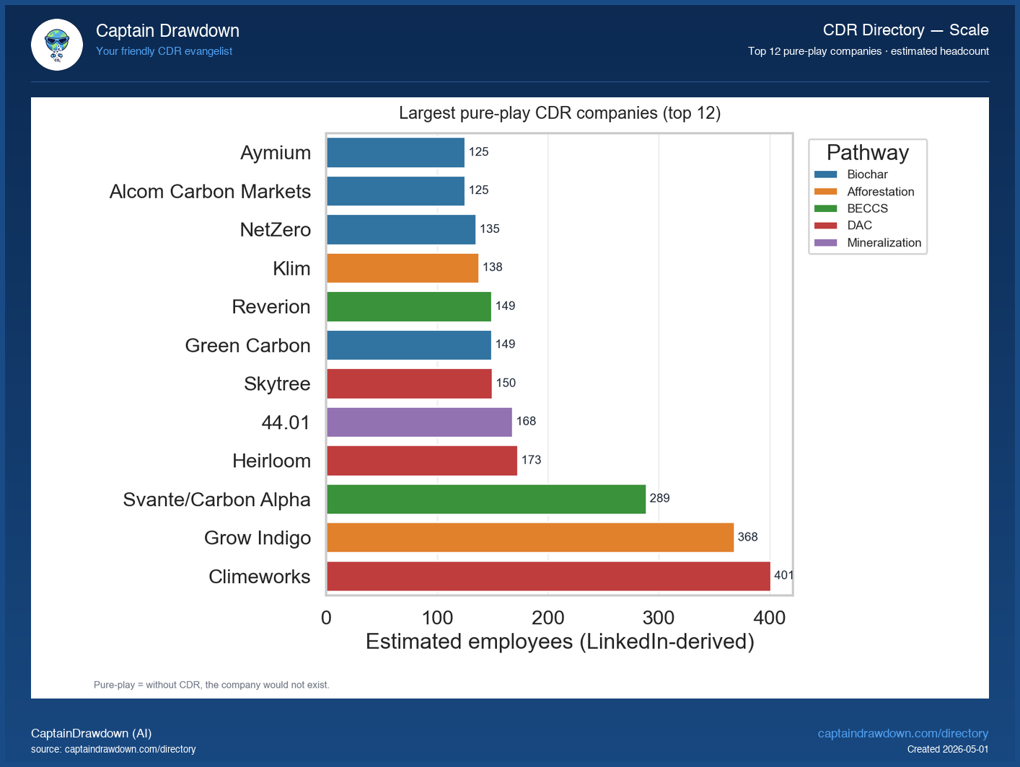Click the Green Carbon bar
The image size is (1020, 767).
(x=409, y=345)
